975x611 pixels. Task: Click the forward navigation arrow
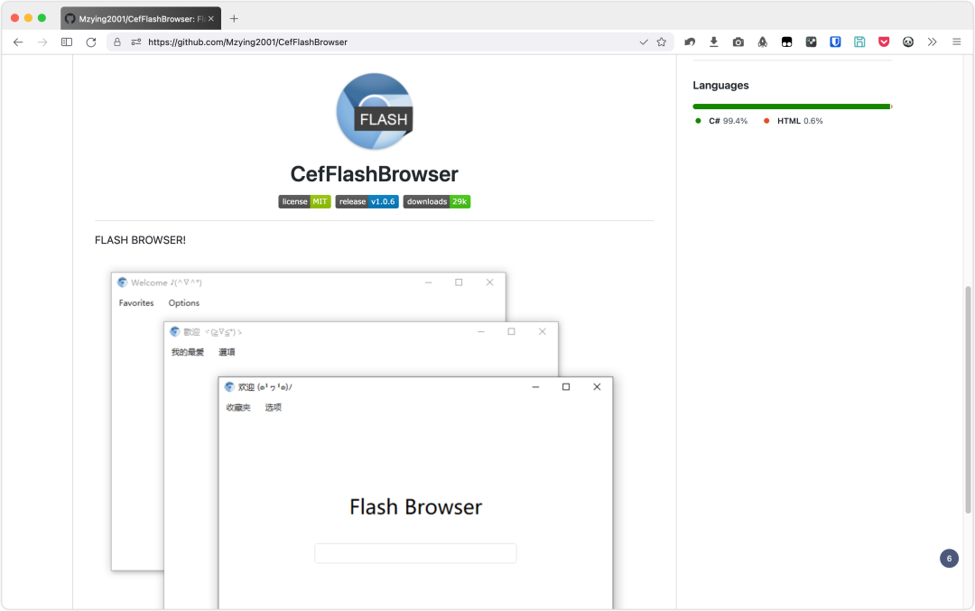tap(42, 42)
